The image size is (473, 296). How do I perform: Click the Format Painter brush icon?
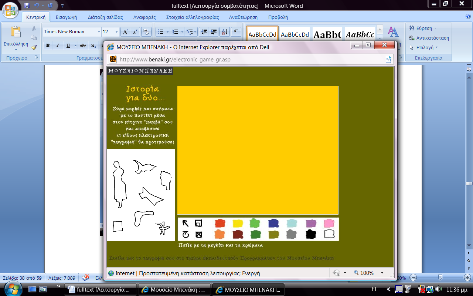(34, 47)
